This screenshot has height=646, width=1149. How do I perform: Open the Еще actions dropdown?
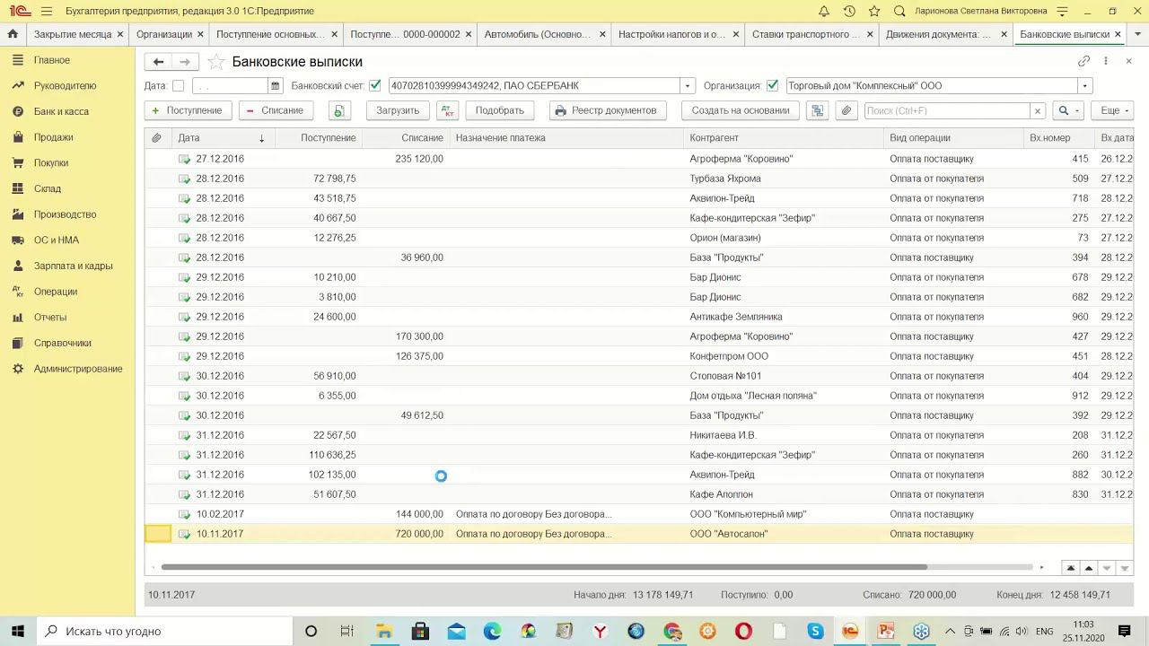pos(1114,110)
